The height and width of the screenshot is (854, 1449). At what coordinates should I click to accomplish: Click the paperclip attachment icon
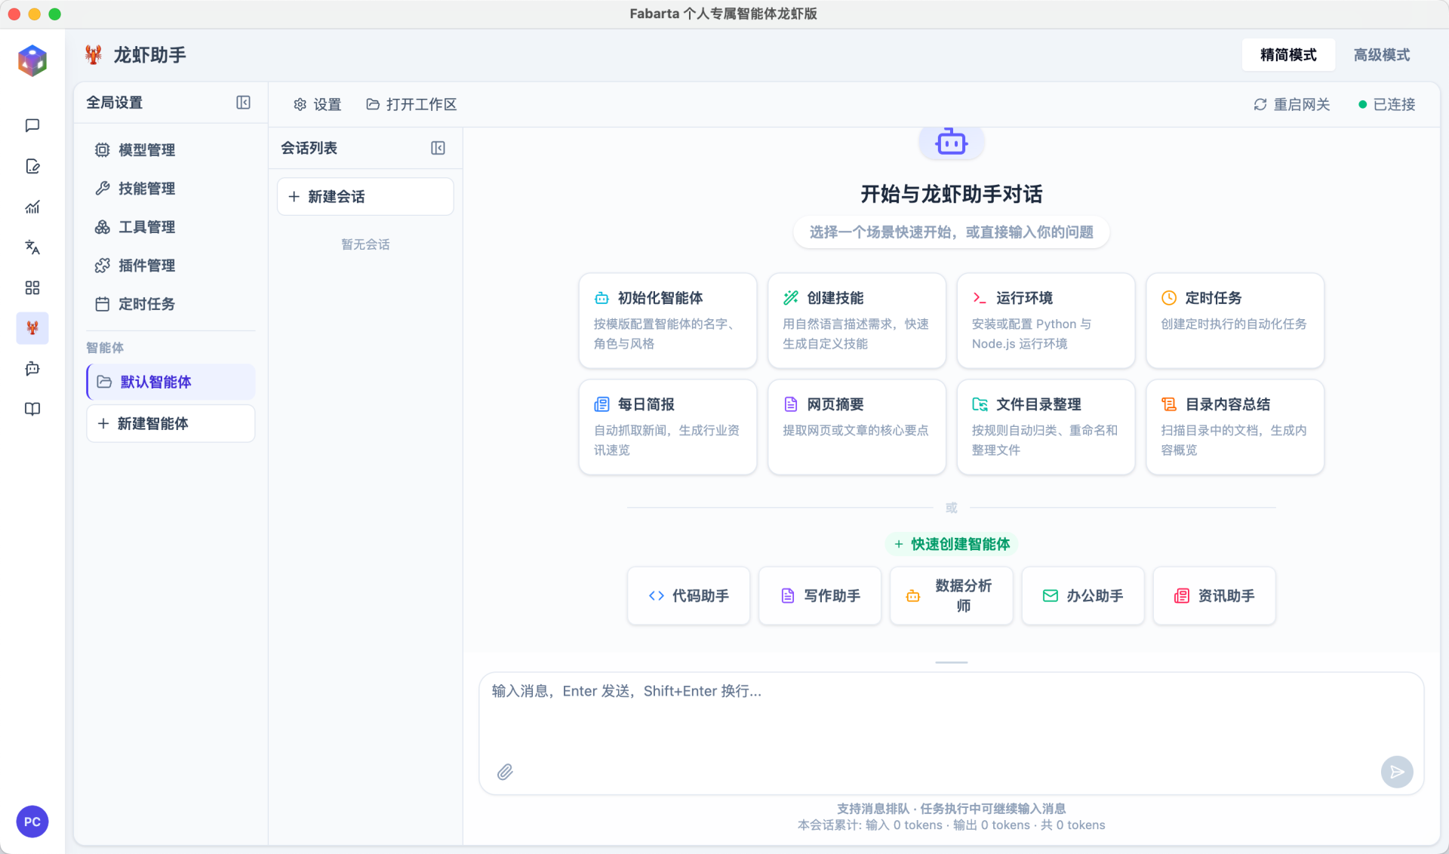pos(505,772)
